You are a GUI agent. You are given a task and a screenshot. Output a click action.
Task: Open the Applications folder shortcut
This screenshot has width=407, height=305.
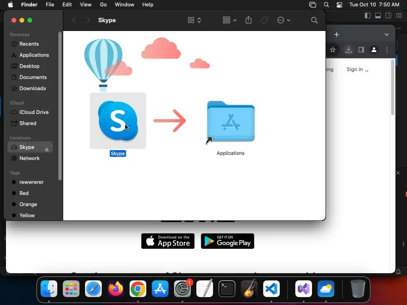click(231, 122)
